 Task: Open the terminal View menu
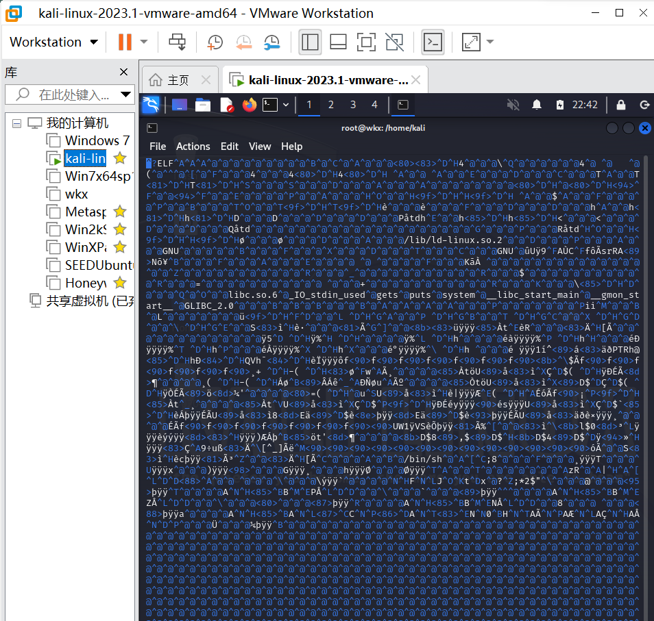(260, 147)
